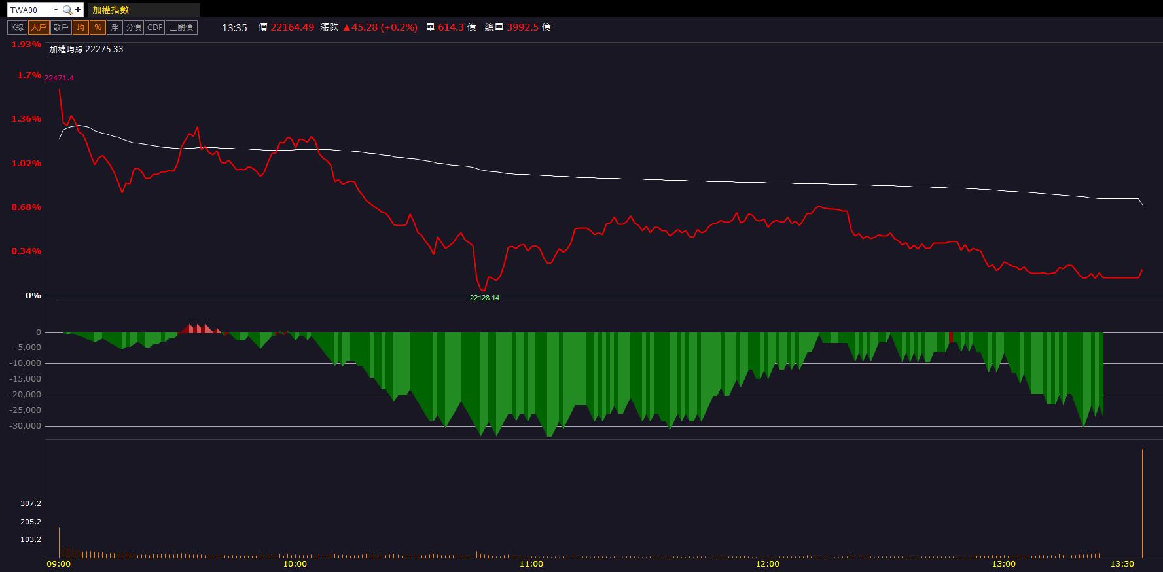Click the magnifier search icon
1163x572 pixels.
click(x=67, y=10)
